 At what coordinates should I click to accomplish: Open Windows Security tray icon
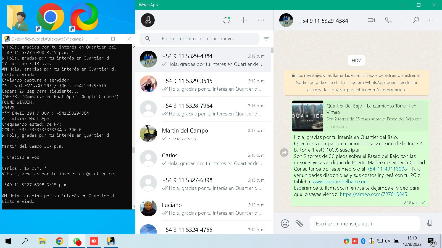click(371, 241)
